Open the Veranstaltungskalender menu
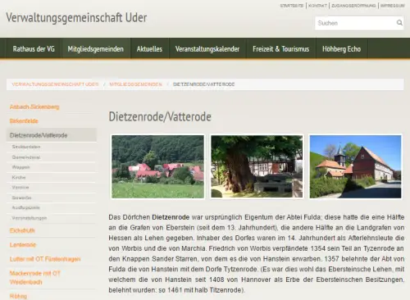 pos(207,49)
